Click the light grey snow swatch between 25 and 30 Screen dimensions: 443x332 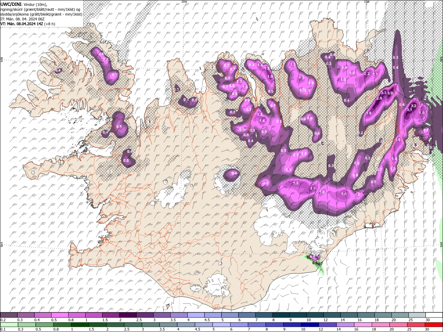click(417, 315)
